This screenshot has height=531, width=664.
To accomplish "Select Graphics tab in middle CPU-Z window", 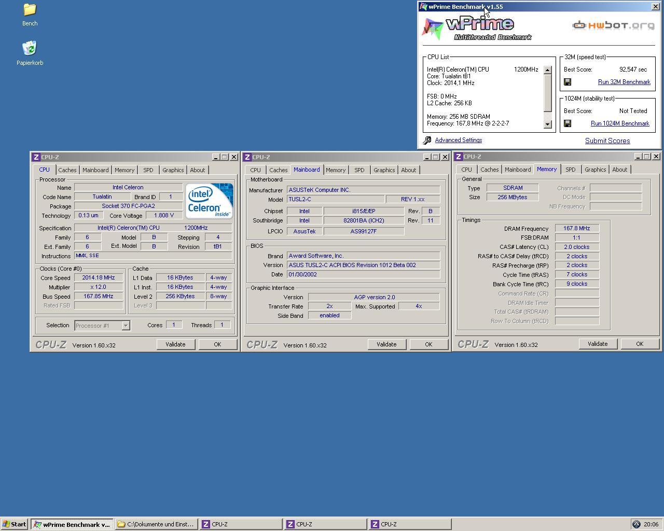I will 384,170.
